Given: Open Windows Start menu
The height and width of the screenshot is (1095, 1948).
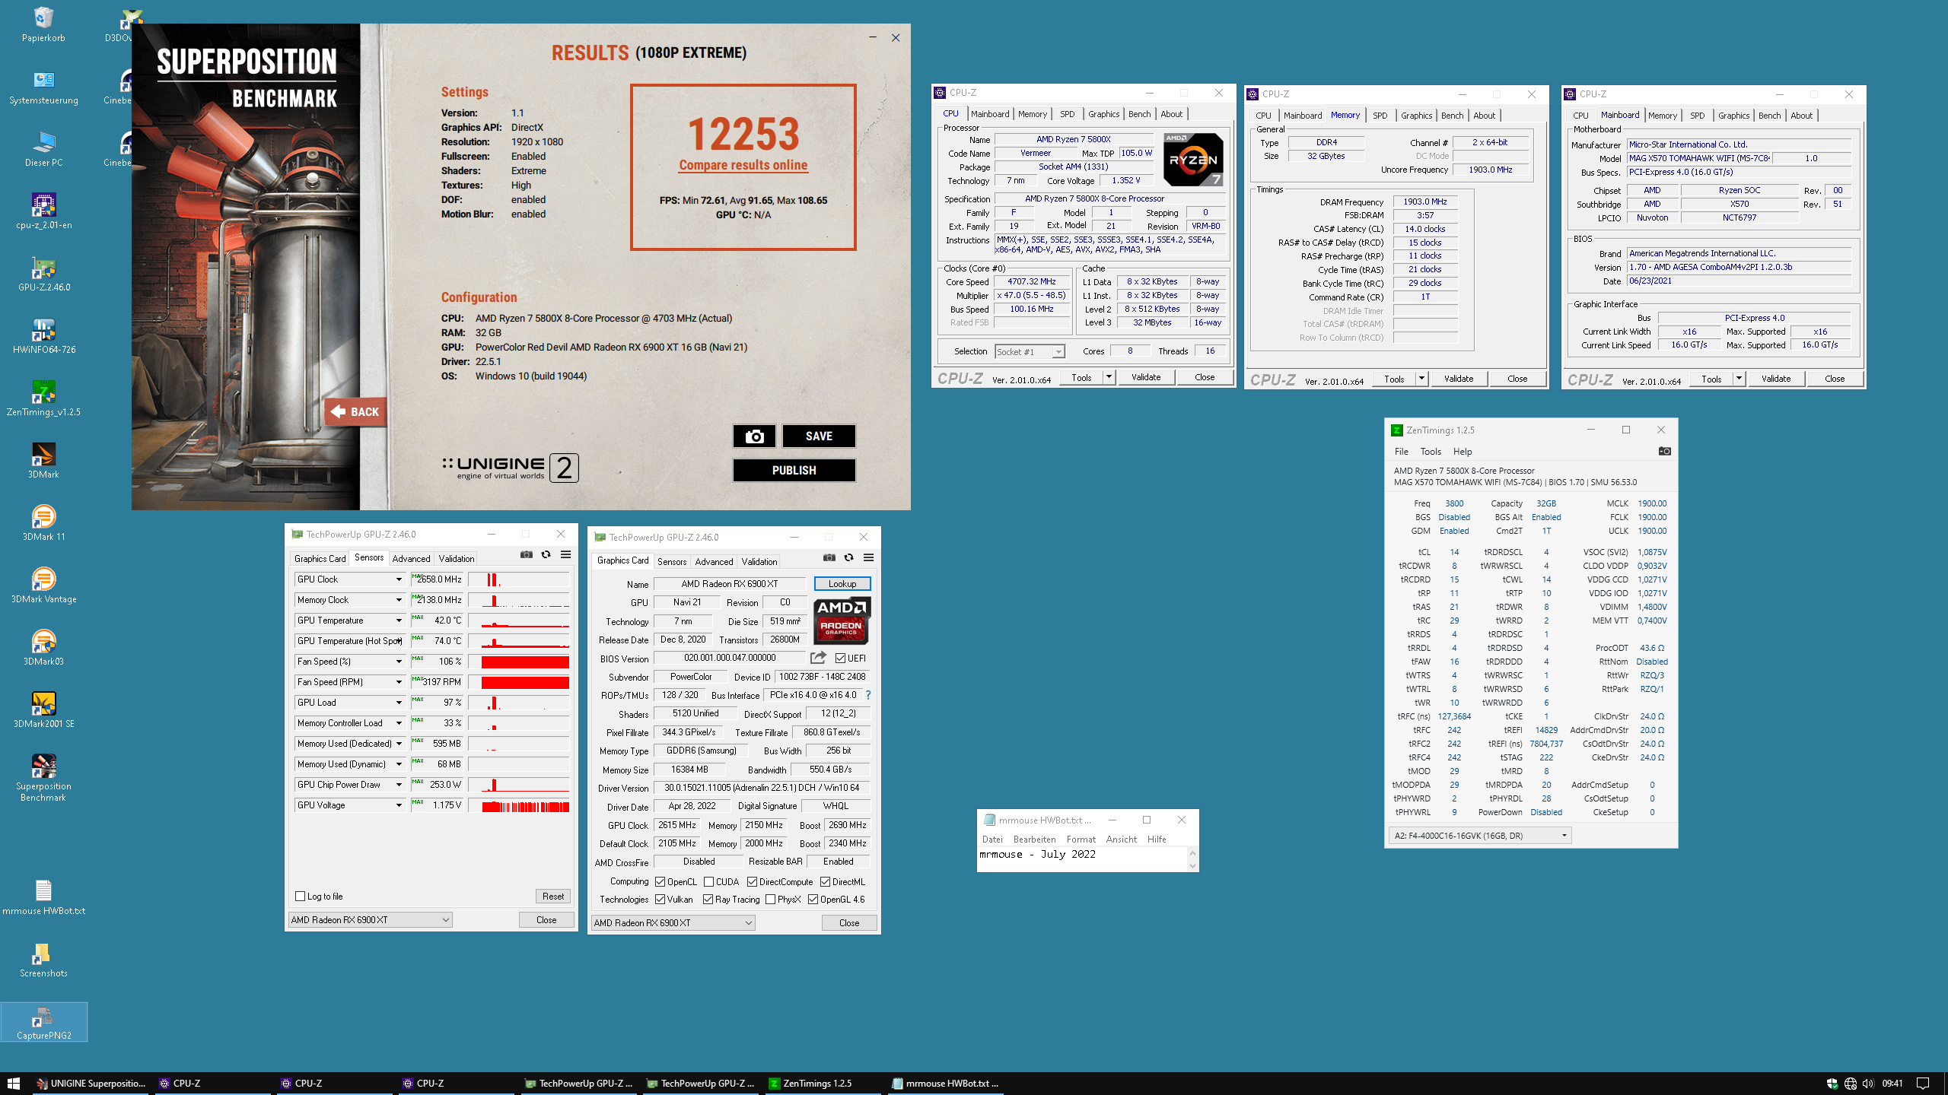Looking at the screenshot, I should [x=13, y=1083].
